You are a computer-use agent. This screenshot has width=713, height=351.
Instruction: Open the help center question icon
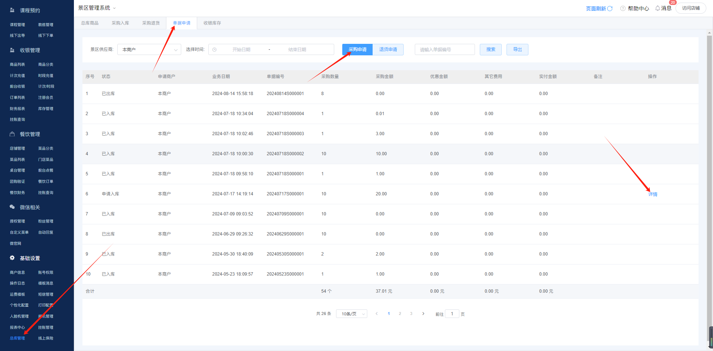point(623,9)
